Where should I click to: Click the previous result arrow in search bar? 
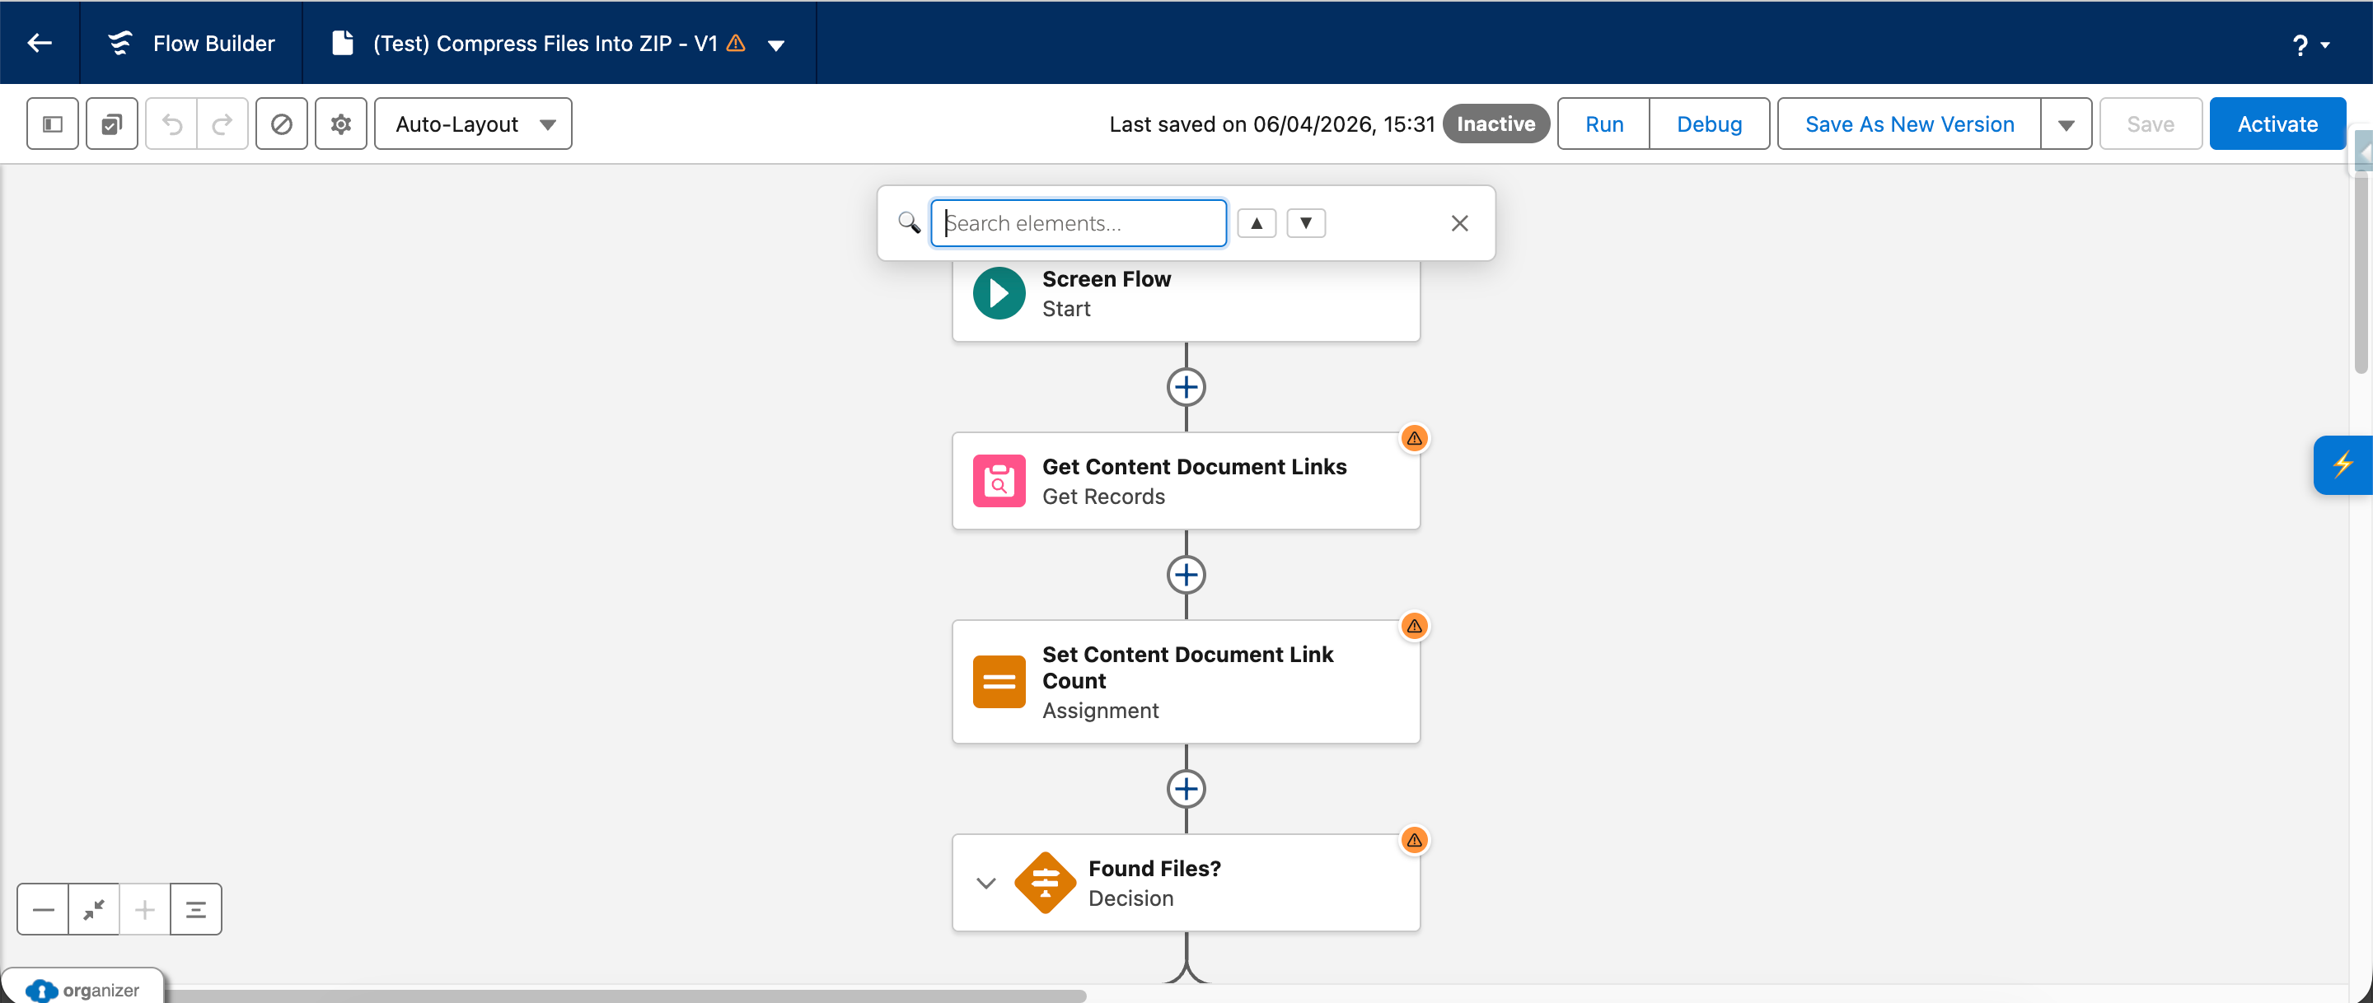(x=1257, y=223)
